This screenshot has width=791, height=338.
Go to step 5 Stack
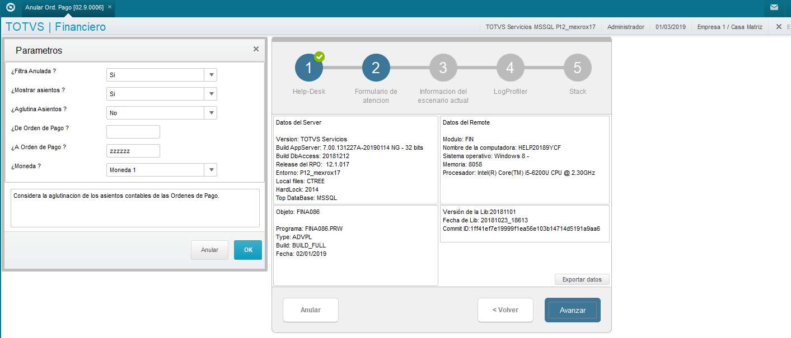(578, 68)
